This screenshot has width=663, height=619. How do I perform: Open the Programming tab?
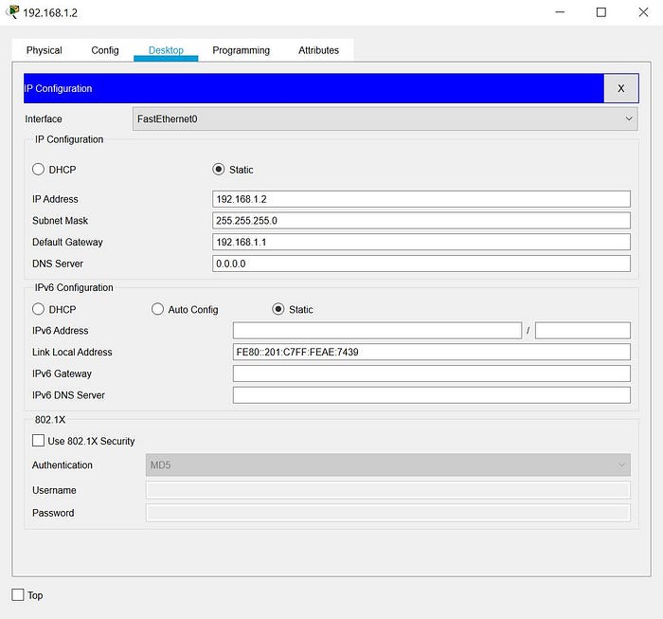point(241,50)
